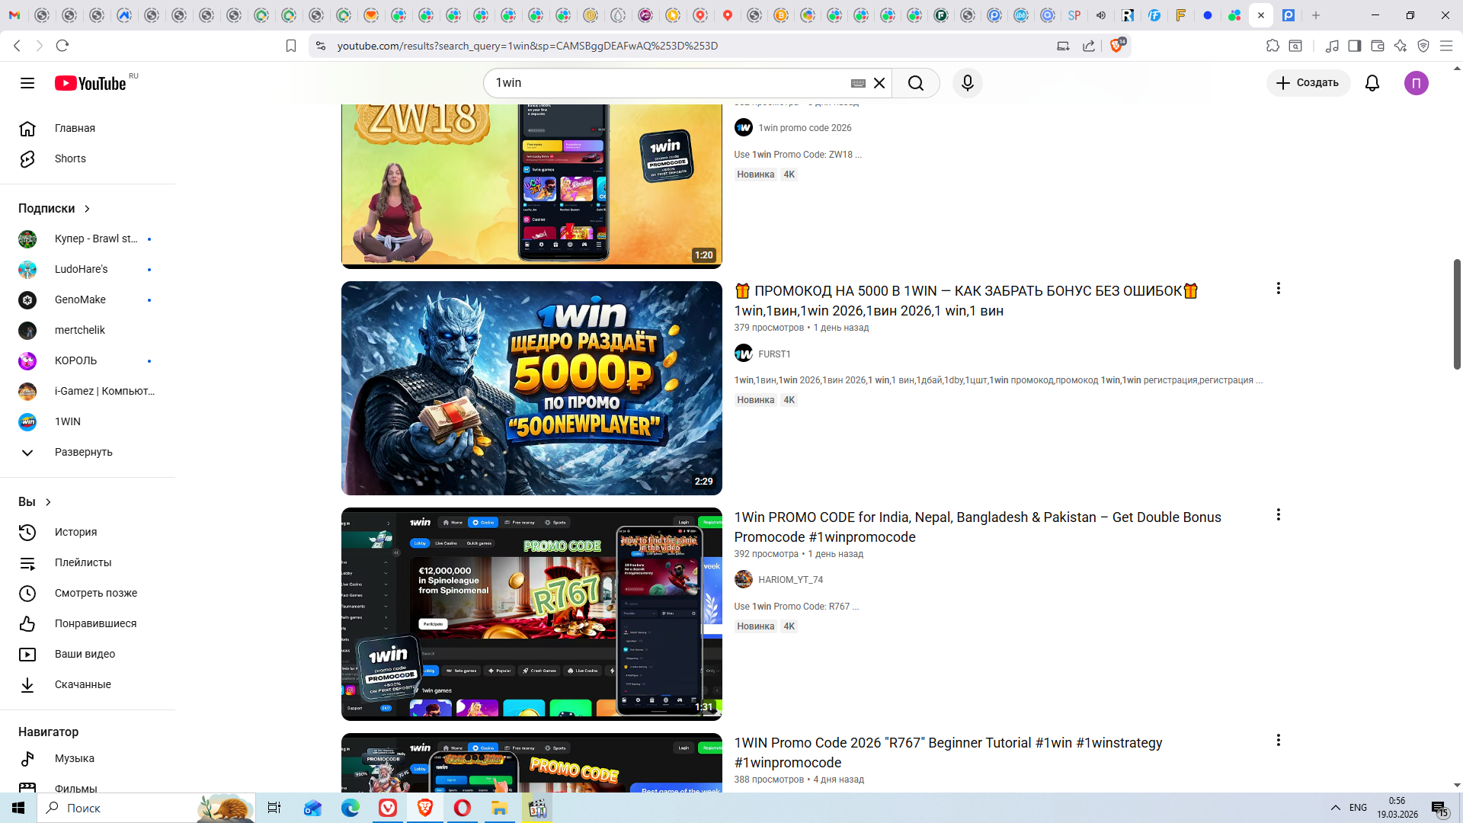Click the Создать button
Image resolution: width=1463 pixels, height=823 pixels.
pos(1308,83)
